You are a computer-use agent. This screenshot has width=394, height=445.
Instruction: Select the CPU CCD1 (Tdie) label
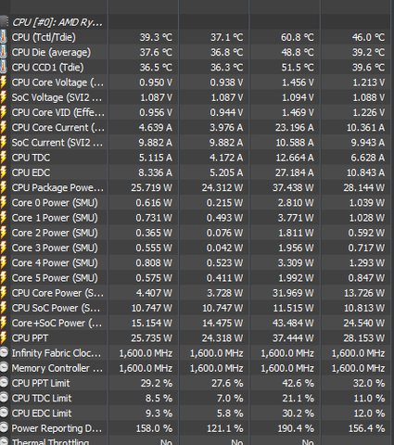[47, 68]
